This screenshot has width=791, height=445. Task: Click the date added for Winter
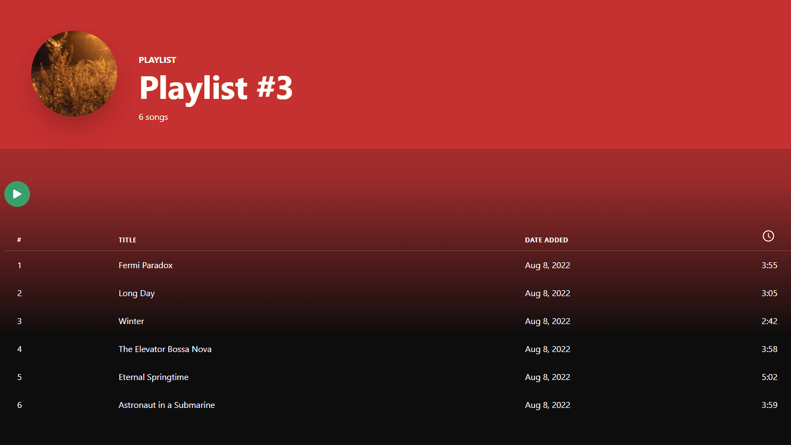pos(547,321)
